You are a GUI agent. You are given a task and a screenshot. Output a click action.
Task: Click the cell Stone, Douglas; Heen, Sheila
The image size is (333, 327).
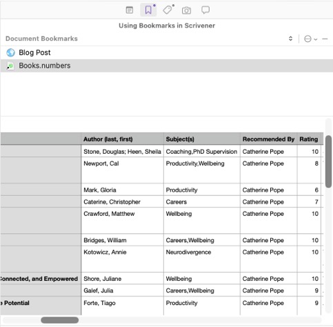click(x=122, y=152)
